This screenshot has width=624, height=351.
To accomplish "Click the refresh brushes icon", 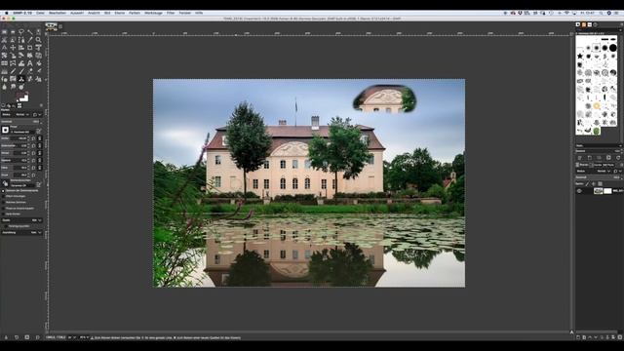I will (618, 158).
